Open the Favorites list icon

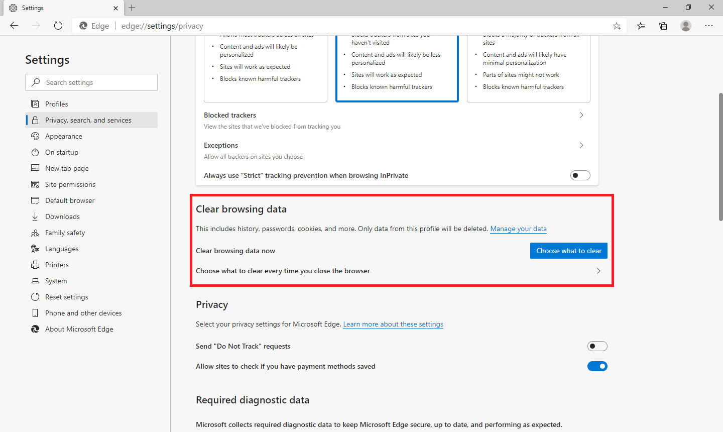641,26
